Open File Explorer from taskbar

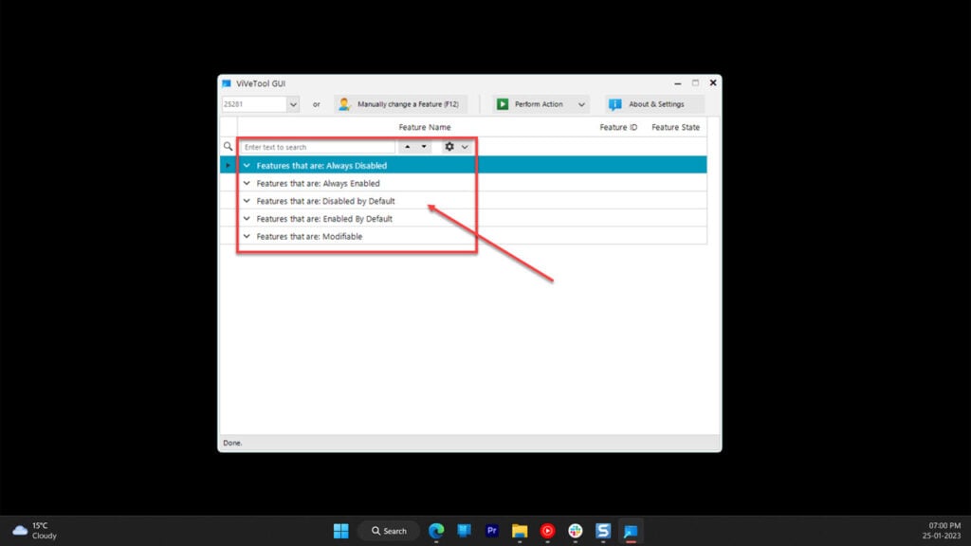[x=520, y=531]
